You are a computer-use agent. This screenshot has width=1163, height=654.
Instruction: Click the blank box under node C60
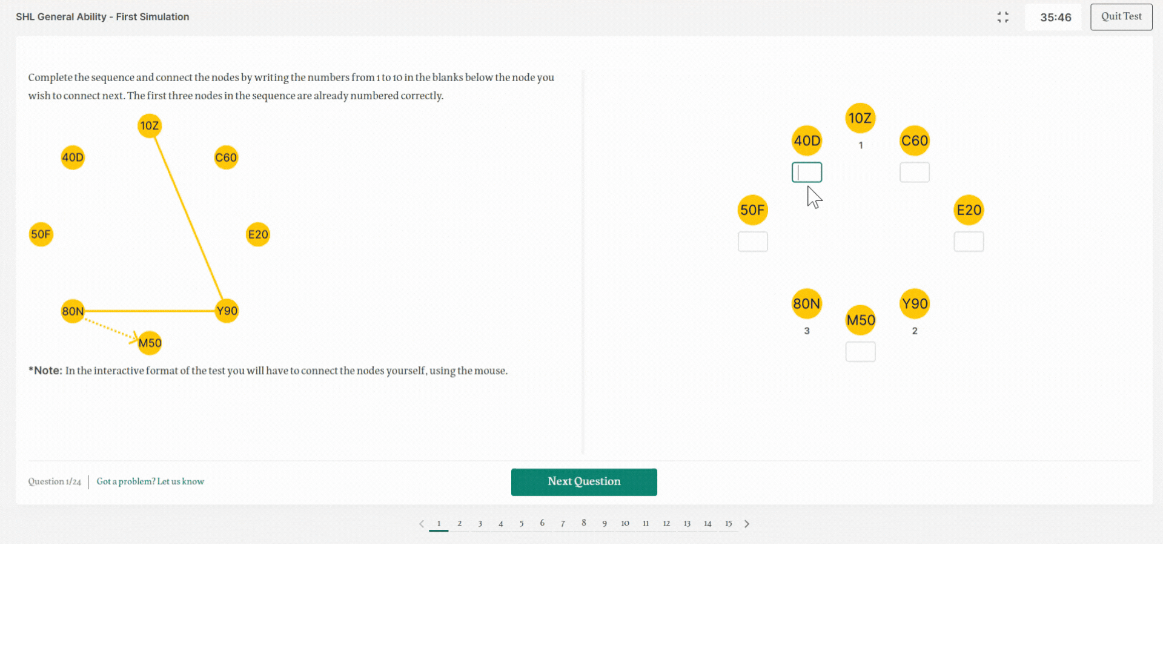pos(915,173)
